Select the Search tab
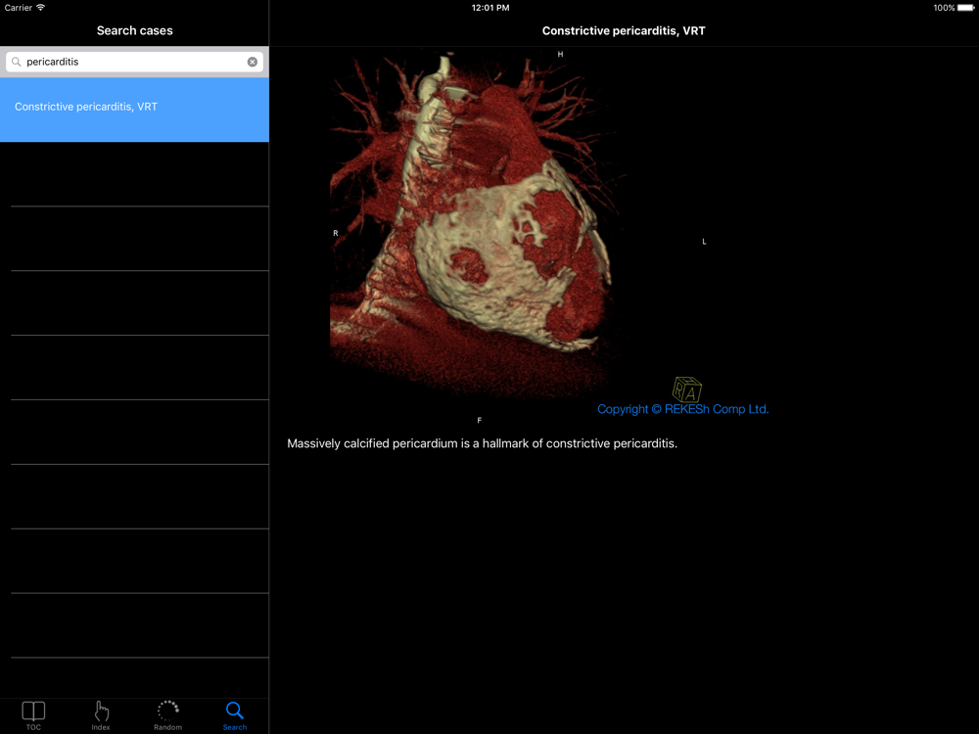The height and width of the screenshot is (734, 979). 235,715
